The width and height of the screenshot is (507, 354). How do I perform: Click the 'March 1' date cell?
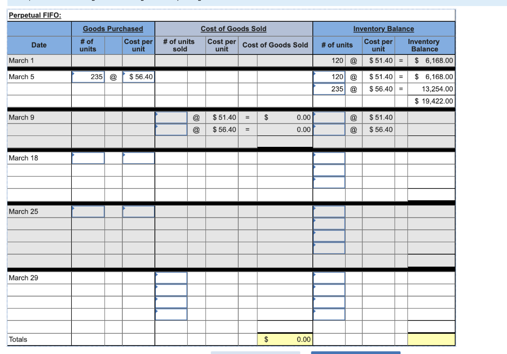pos(39,61)
